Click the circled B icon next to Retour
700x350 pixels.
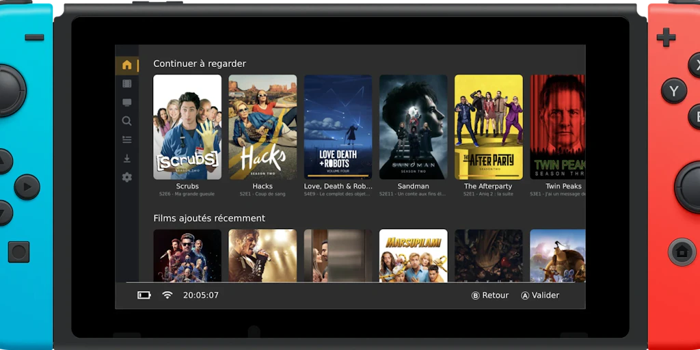(476, 295)
